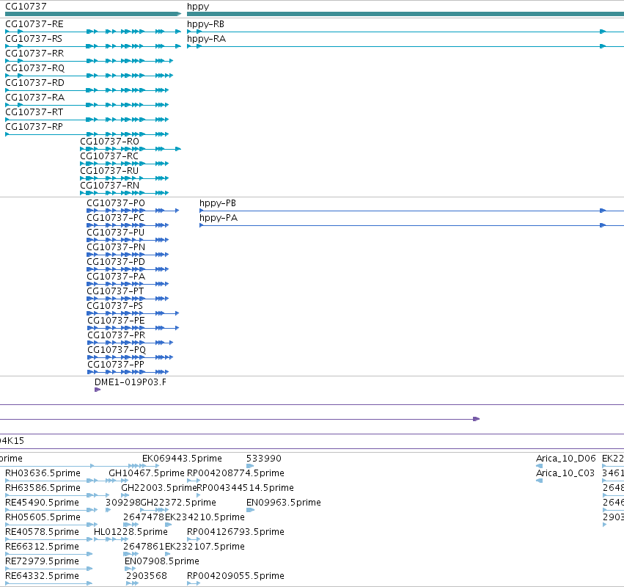Image resolution: width=624 pixels, height=587 pixels.
Task: Choose EST HL01228.5prime
Action: (131, 532)
